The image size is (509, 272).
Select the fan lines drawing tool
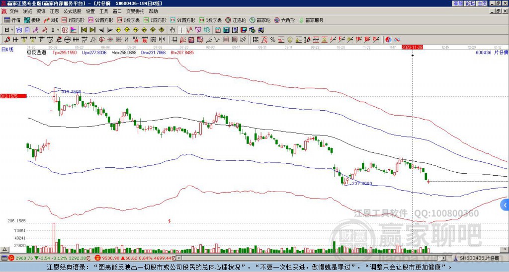click(x=184, y=40)
